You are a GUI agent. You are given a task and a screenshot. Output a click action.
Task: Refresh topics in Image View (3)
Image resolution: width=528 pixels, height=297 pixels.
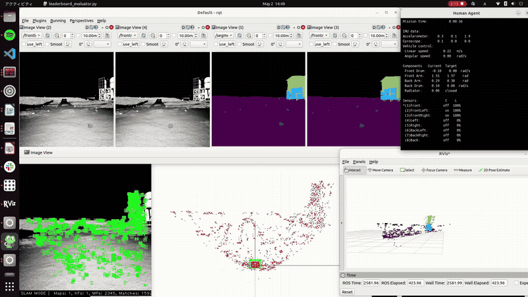(x=335, y=36)
